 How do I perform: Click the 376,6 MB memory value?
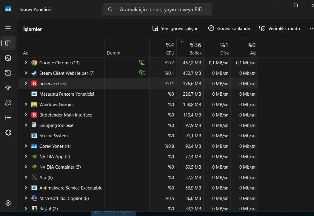192,83
